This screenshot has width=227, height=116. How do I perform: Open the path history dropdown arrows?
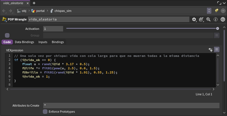pyautogui.click(x=209, y=11)
